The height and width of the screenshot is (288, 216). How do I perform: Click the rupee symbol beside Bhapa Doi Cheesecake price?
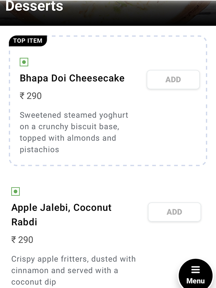click(x=22, y=96)
